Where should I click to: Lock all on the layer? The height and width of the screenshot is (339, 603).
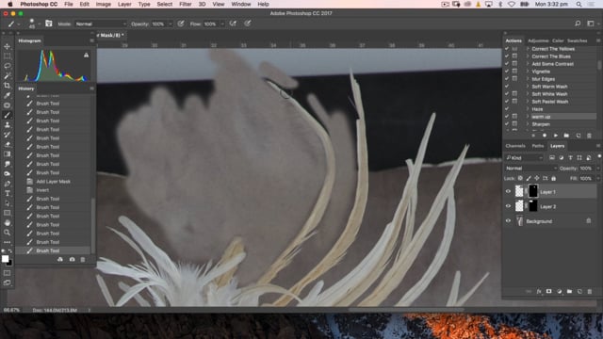[x=553, y=178]
